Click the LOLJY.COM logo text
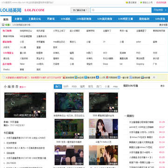This screenshot has height=168, width=168. coord(35,10)
